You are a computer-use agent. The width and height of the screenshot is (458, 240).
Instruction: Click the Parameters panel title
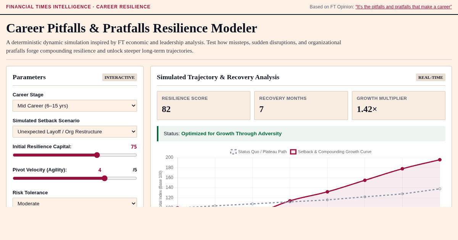[29, 77]
